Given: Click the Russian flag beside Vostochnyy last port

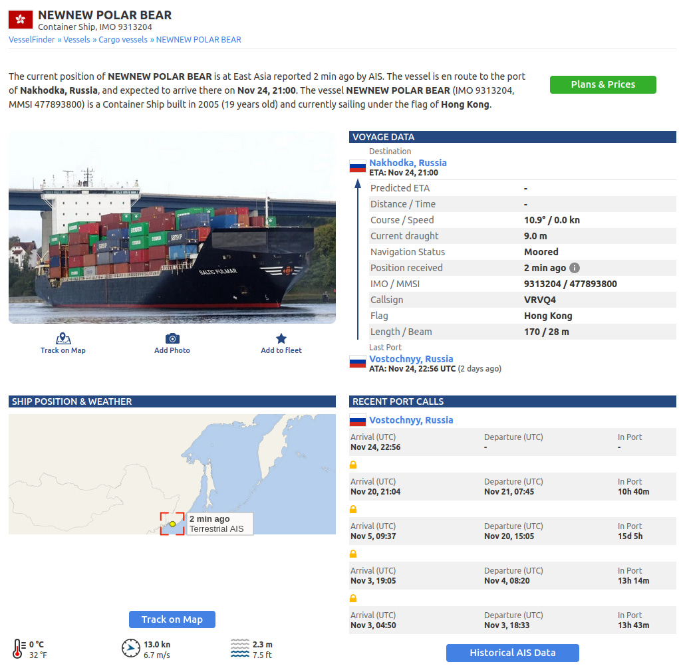Looking at the screenshot, I should point(358,362).
